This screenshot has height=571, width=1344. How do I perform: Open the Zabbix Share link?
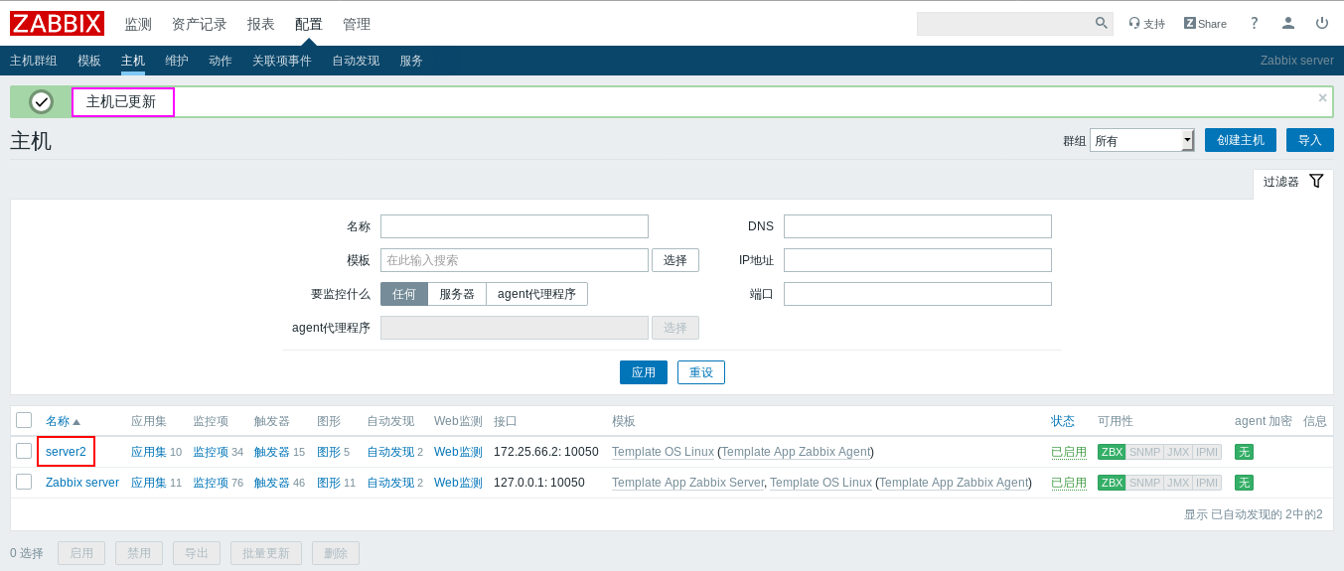coord(1205,24)
